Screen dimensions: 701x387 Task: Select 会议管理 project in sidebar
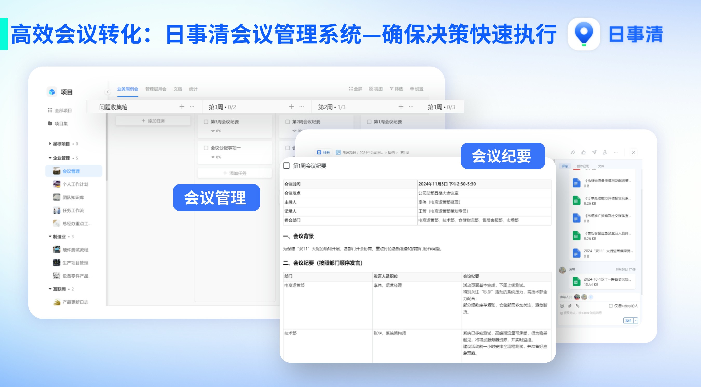(74, 171)
